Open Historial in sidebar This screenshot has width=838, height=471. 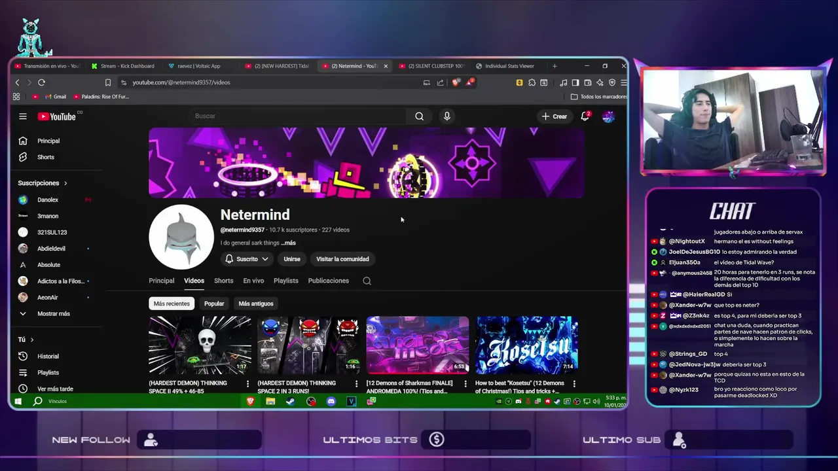coord(48,357)
